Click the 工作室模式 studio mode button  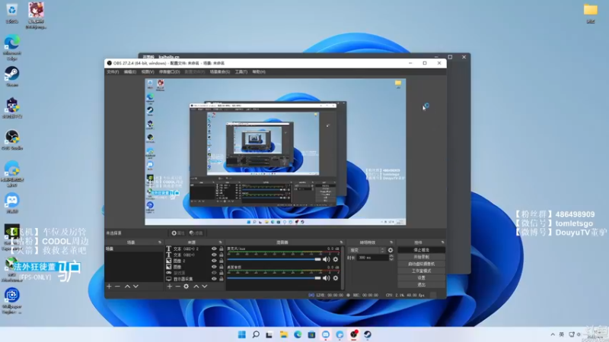[422, 271]
